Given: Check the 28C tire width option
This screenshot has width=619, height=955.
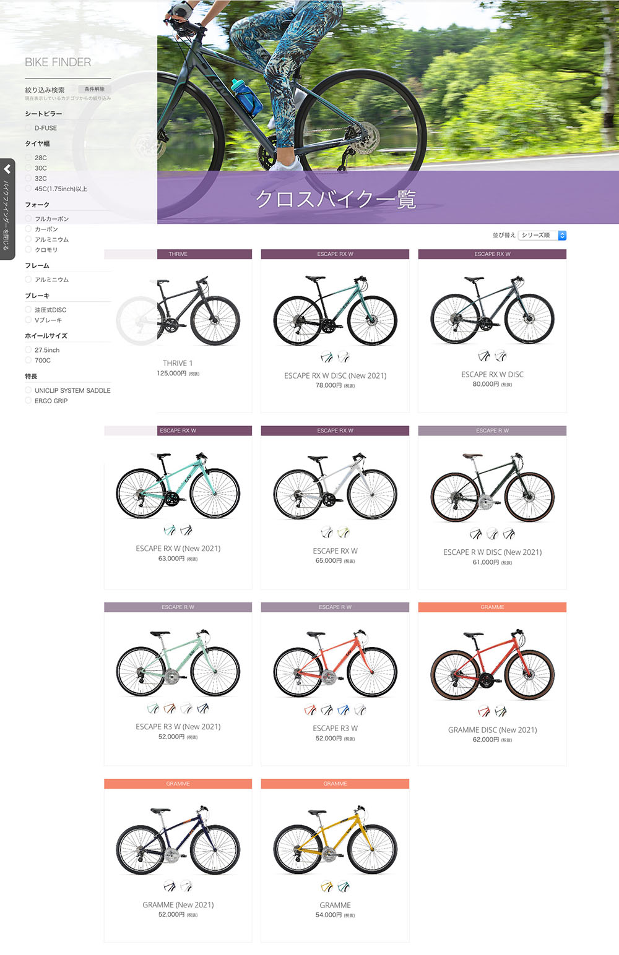Looking at the screenshot, I should tap(28, 158).
